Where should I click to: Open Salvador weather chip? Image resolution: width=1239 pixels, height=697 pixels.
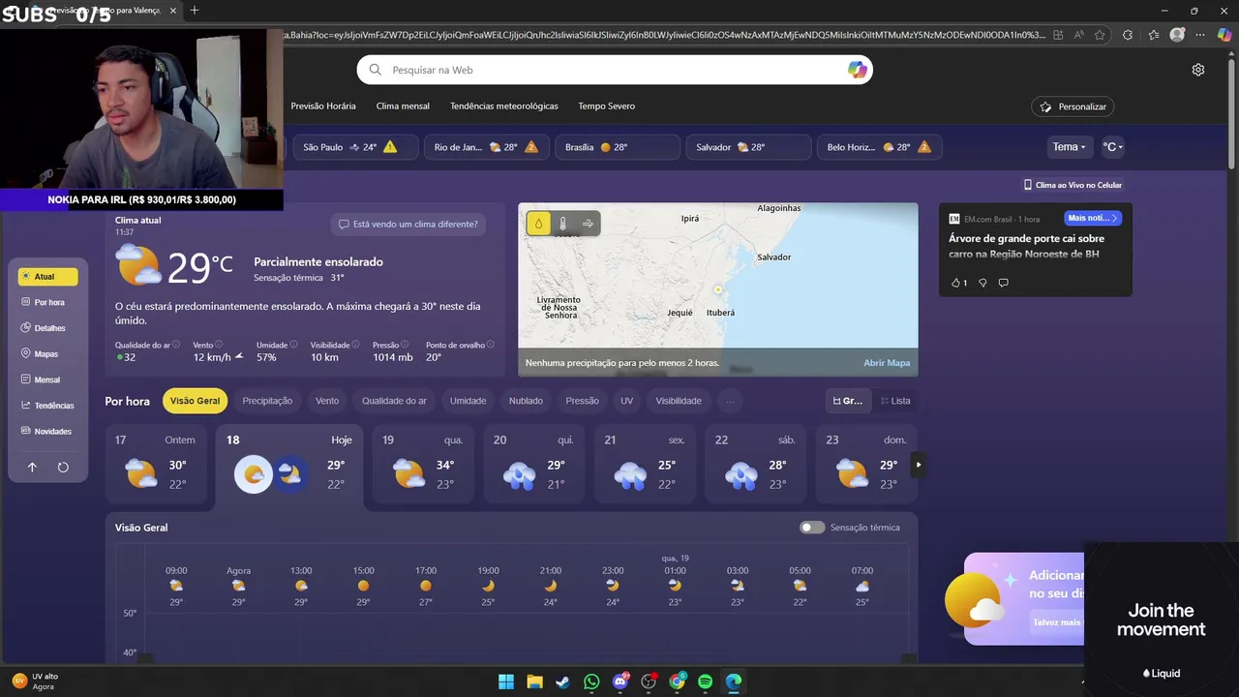(748, 147)
